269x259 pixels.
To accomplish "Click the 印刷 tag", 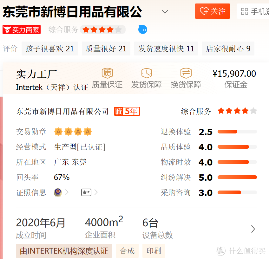I will tap(154, 251).
